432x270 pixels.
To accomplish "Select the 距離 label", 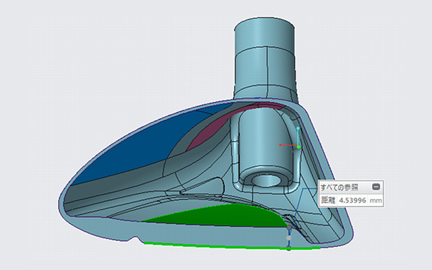I will point(328,200).
